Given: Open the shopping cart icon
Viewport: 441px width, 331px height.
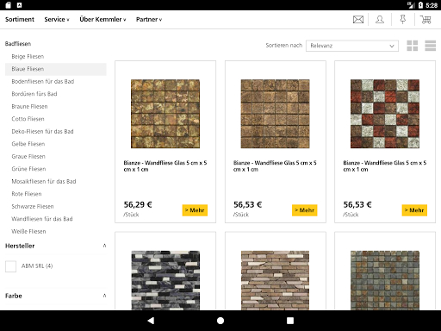Looking at the screenshot, I should (x=425, y=20).
